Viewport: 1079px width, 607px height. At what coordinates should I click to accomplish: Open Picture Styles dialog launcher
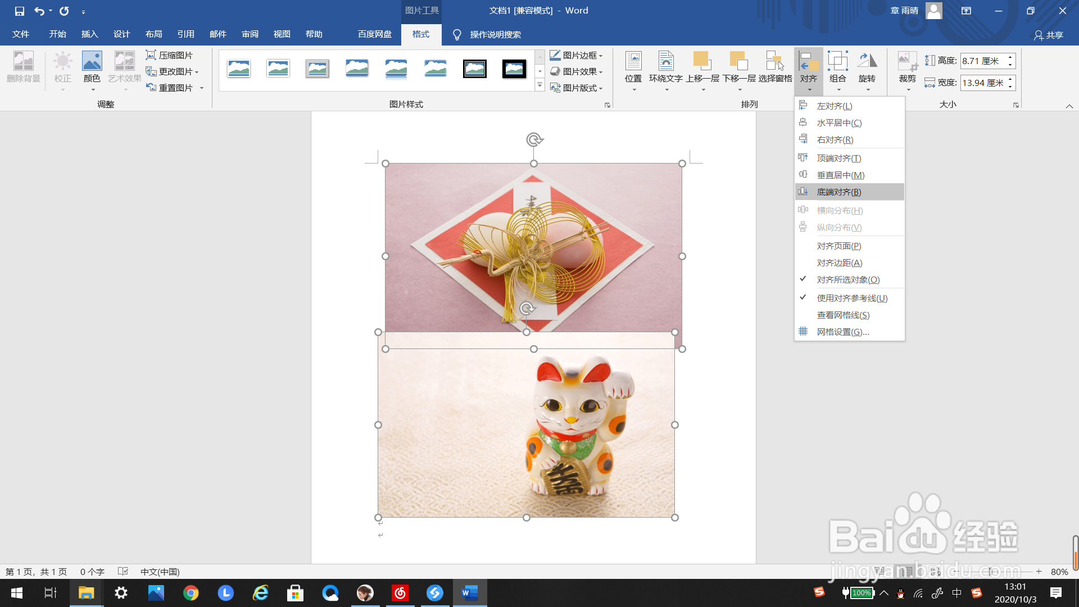point(607,105)
